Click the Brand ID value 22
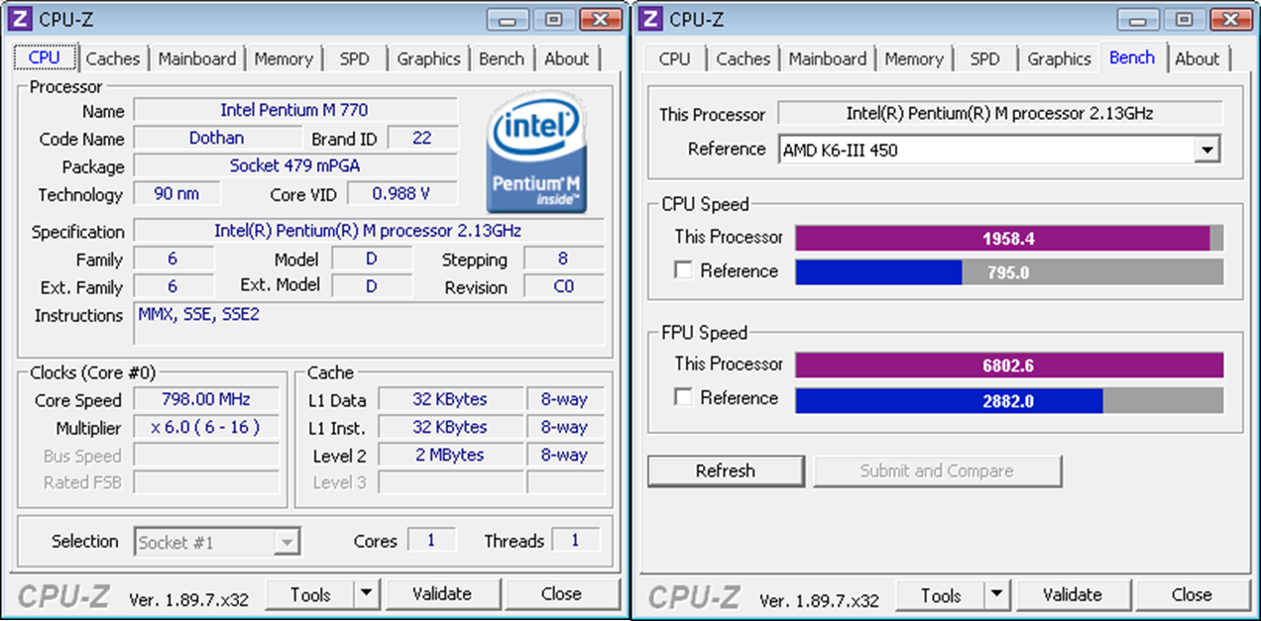Image resolution: width=1261 pixels, height=621 pixels. point(422,138)
